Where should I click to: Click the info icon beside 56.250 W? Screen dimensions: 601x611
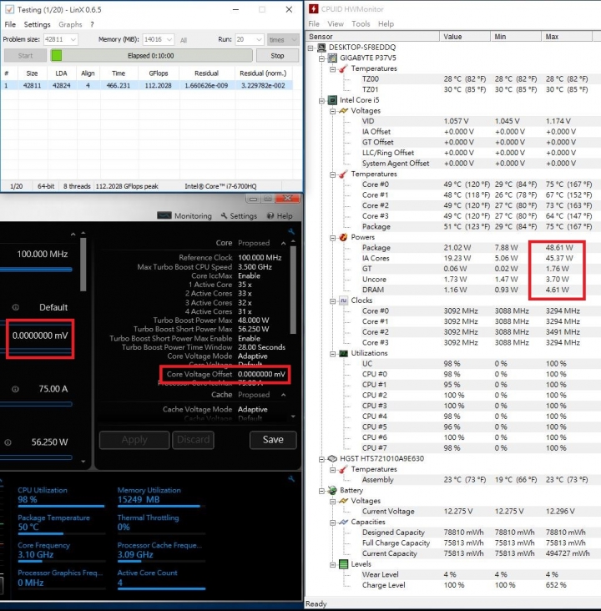pos(8,442)
